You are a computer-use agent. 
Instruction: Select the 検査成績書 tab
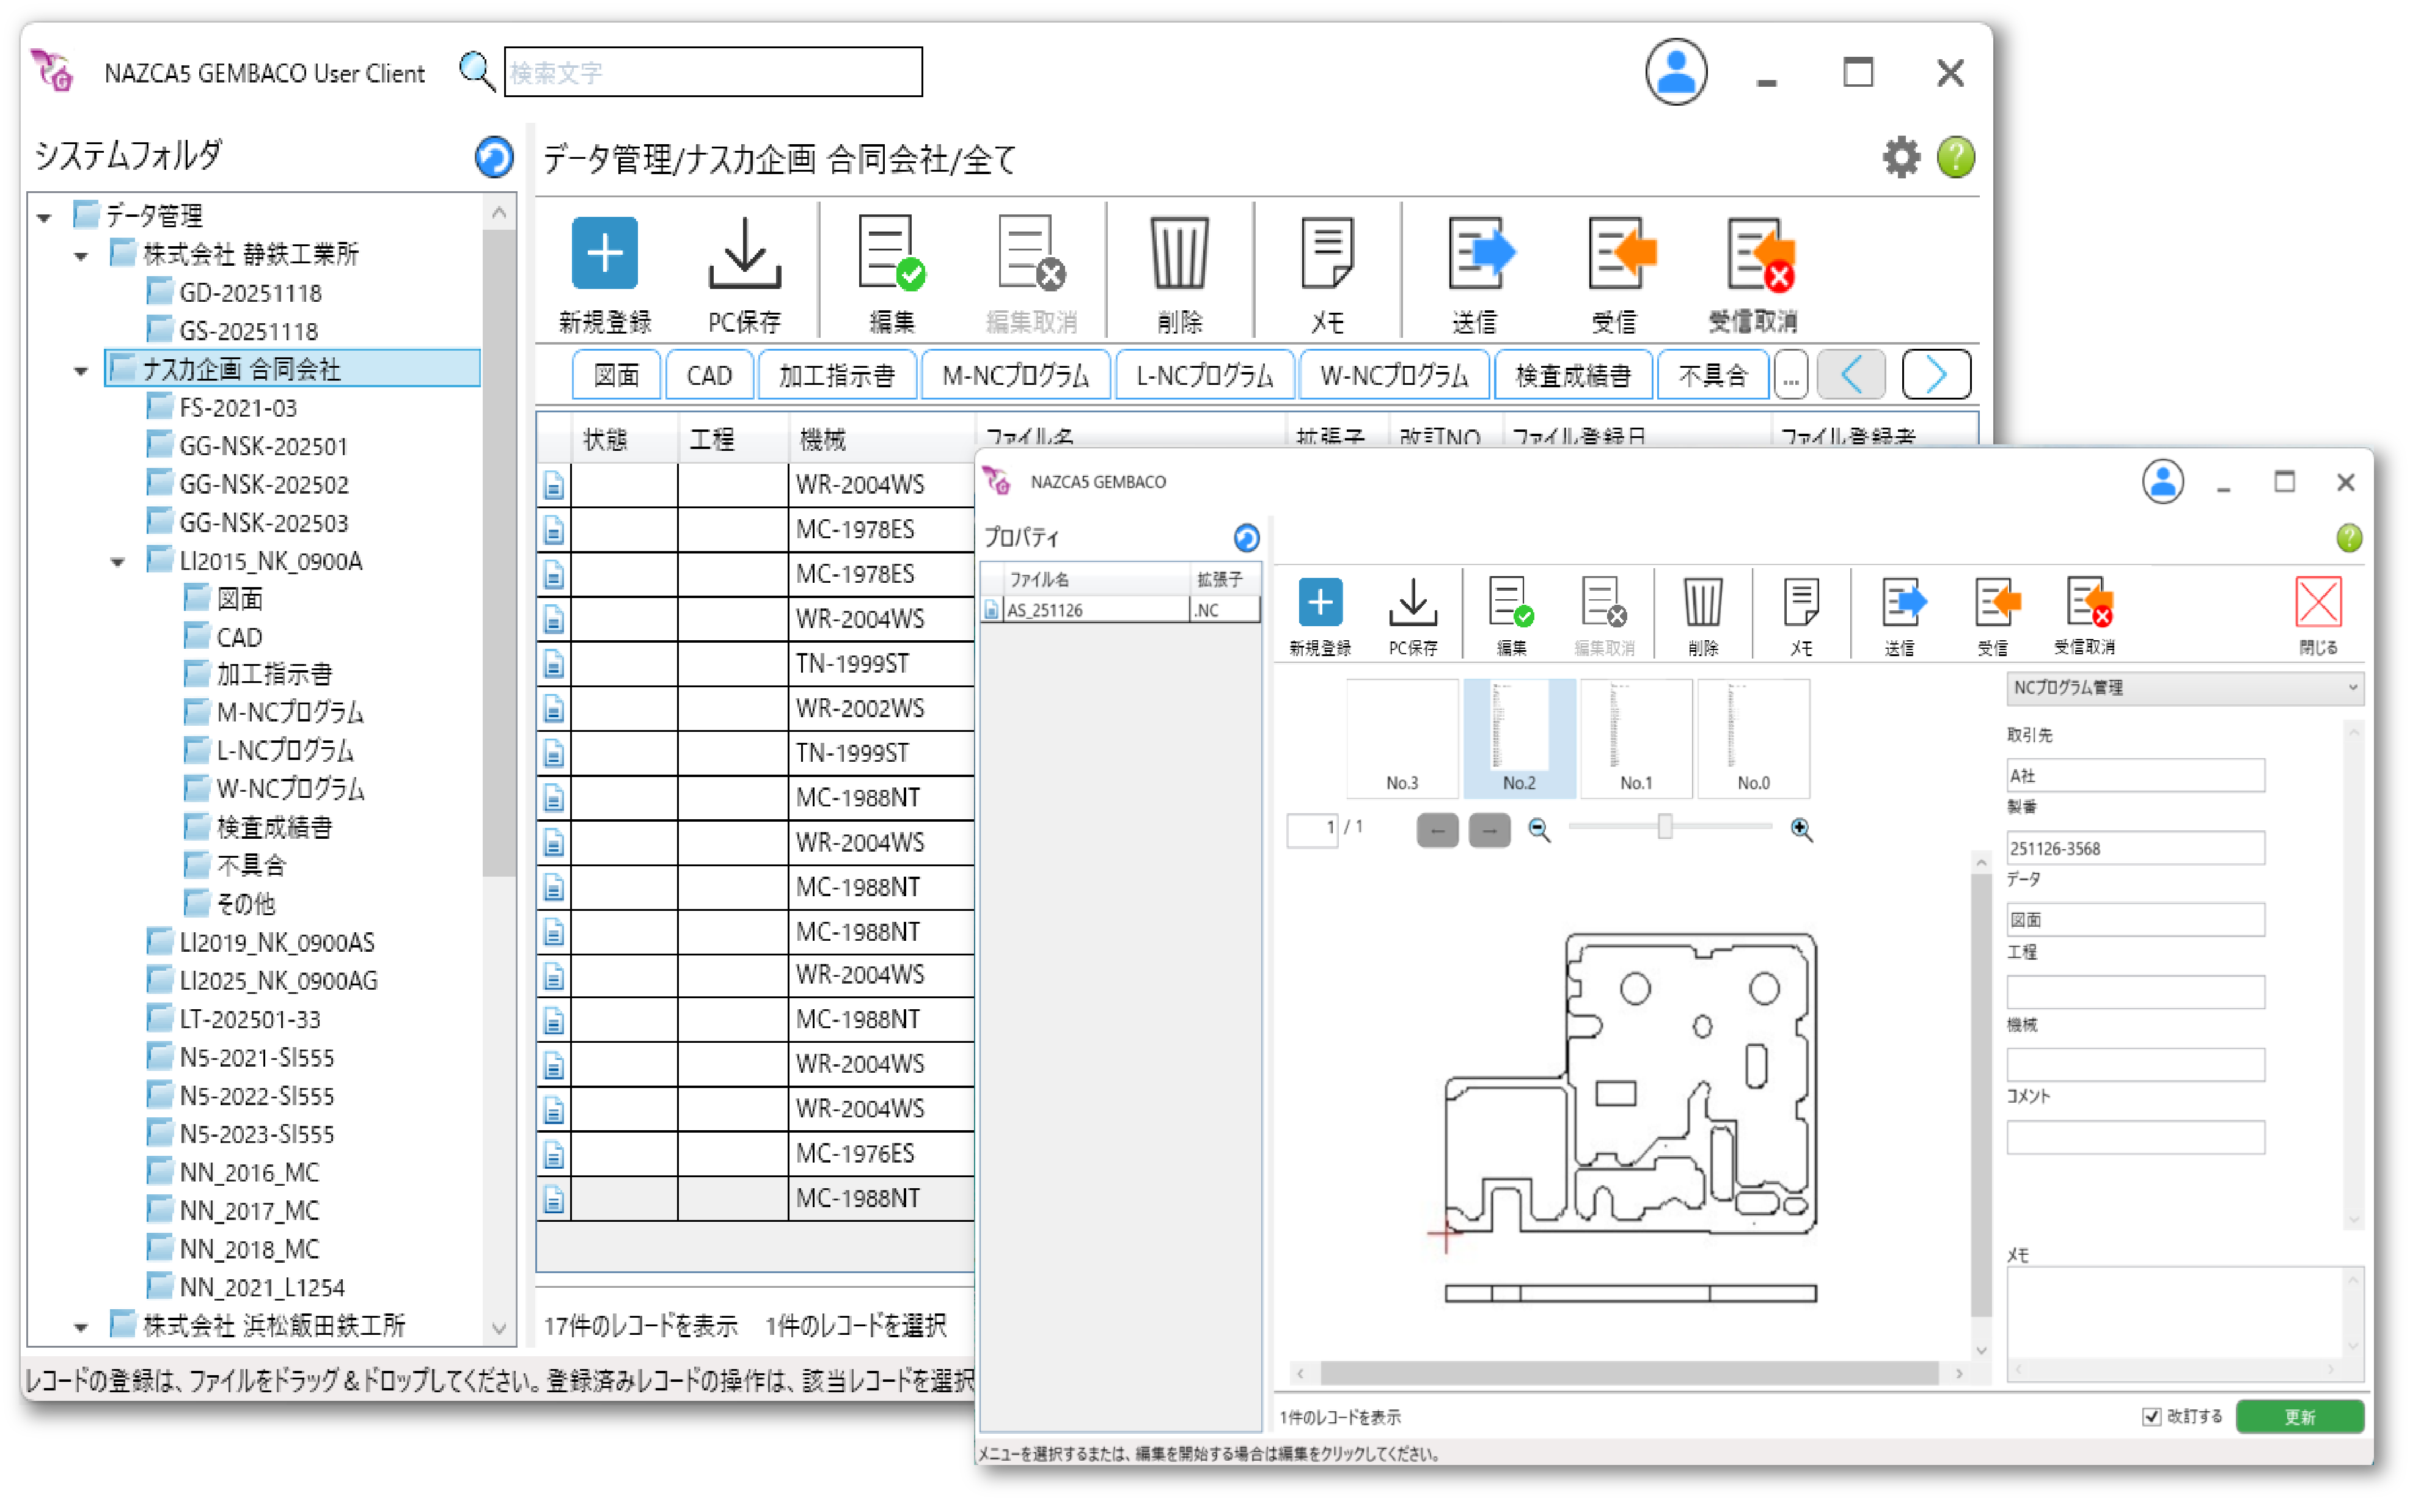point(1573,376)
